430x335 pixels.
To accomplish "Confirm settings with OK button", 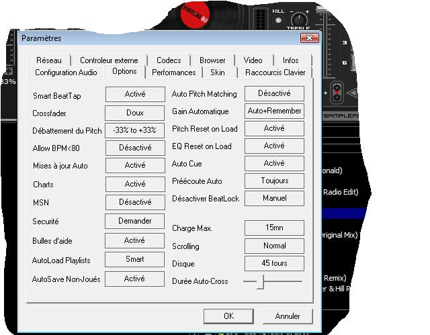I will [x=228, y=316].
